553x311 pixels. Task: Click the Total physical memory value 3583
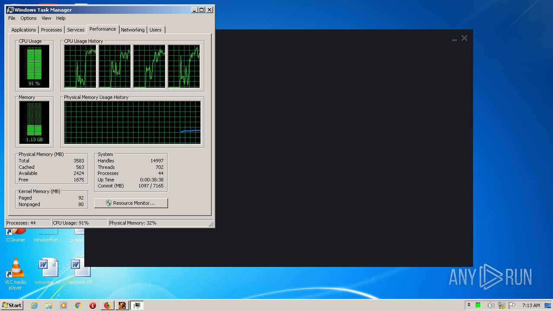click(x=79, y=161)
